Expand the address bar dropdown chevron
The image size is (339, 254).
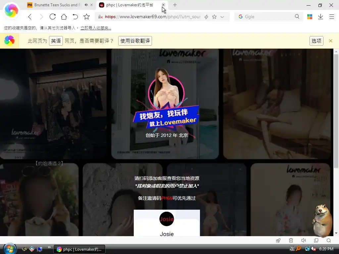coord(222,17)
